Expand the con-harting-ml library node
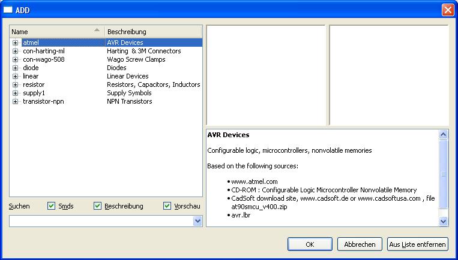The width and height of the screenshot is (458, 260). coord(15,52)
